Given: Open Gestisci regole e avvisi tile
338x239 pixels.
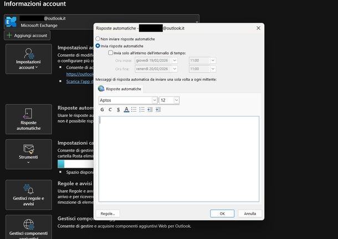Looking at the screenshot, I should [29, 195].
